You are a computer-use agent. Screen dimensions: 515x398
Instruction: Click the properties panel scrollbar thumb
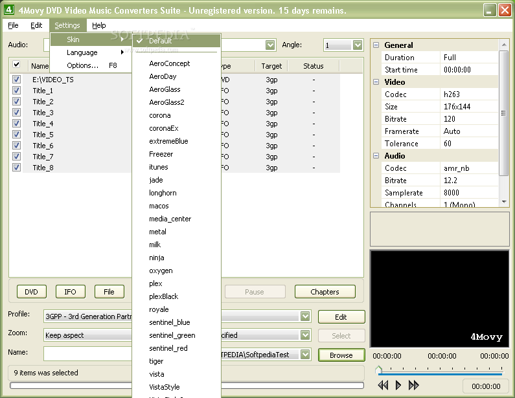(x=503, y=113)
